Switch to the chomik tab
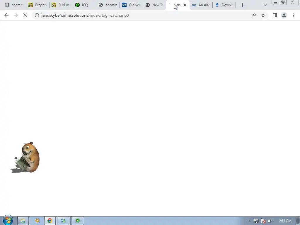Viewport: 300px width, 225px height. click(x=14, y=5)
